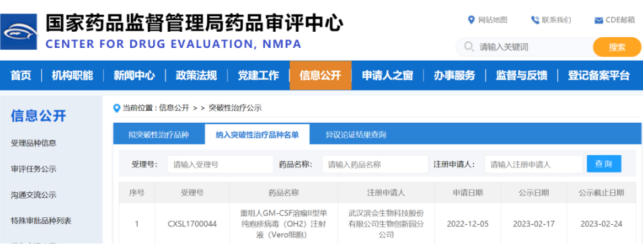Click the 联系我们 phone icon
The image size is (643, 249).
coord(535,20)
